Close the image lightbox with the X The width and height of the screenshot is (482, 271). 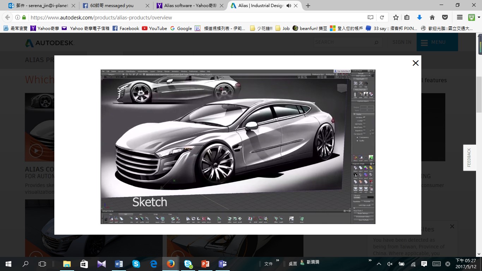coord(415,63)
